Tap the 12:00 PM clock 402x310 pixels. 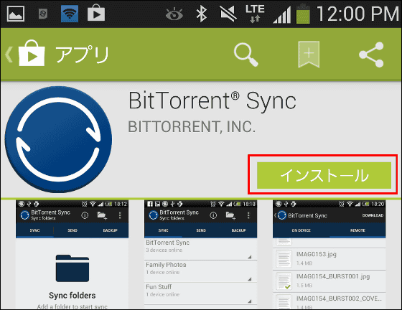(x=357, y=14)
